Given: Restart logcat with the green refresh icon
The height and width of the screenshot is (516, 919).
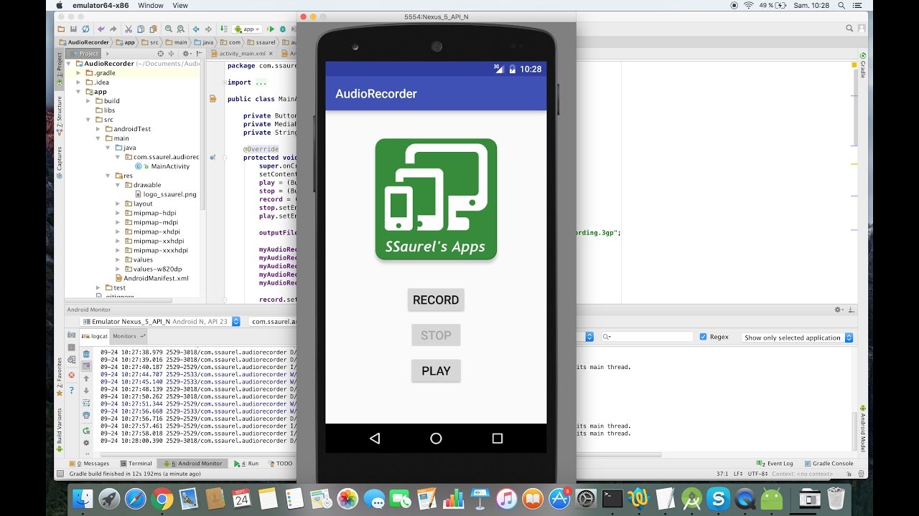Looking at the screenshot, I should [86, 431].
